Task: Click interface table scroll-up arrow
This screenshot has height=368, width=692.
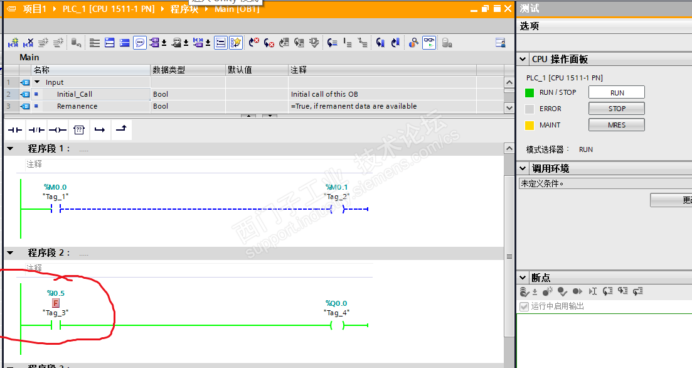Action: (x=509, y=82)
